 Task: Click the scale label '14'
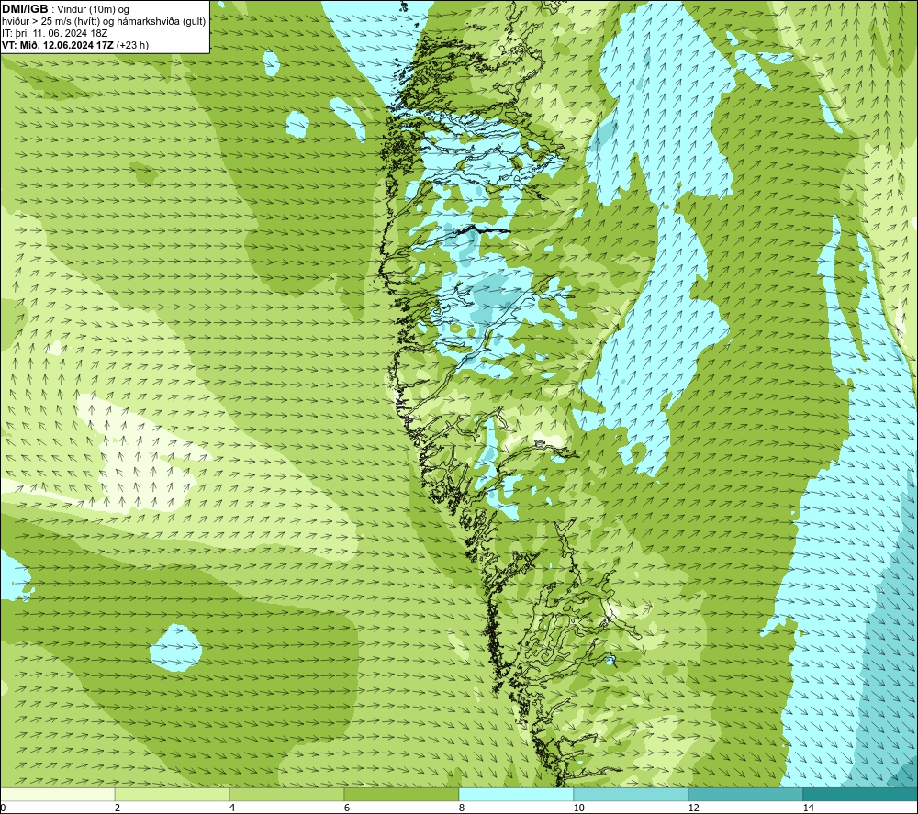(x=809, y=808)
